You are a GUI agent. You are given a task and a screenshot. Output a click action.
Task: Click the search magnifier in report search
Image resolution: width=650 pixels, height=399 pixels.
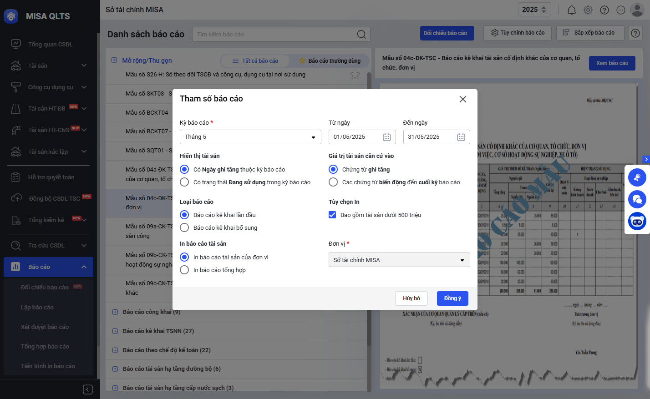(x=361, y=35)
